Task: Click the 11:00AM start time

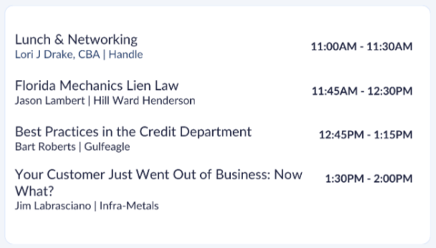Action: coord(334,46)
